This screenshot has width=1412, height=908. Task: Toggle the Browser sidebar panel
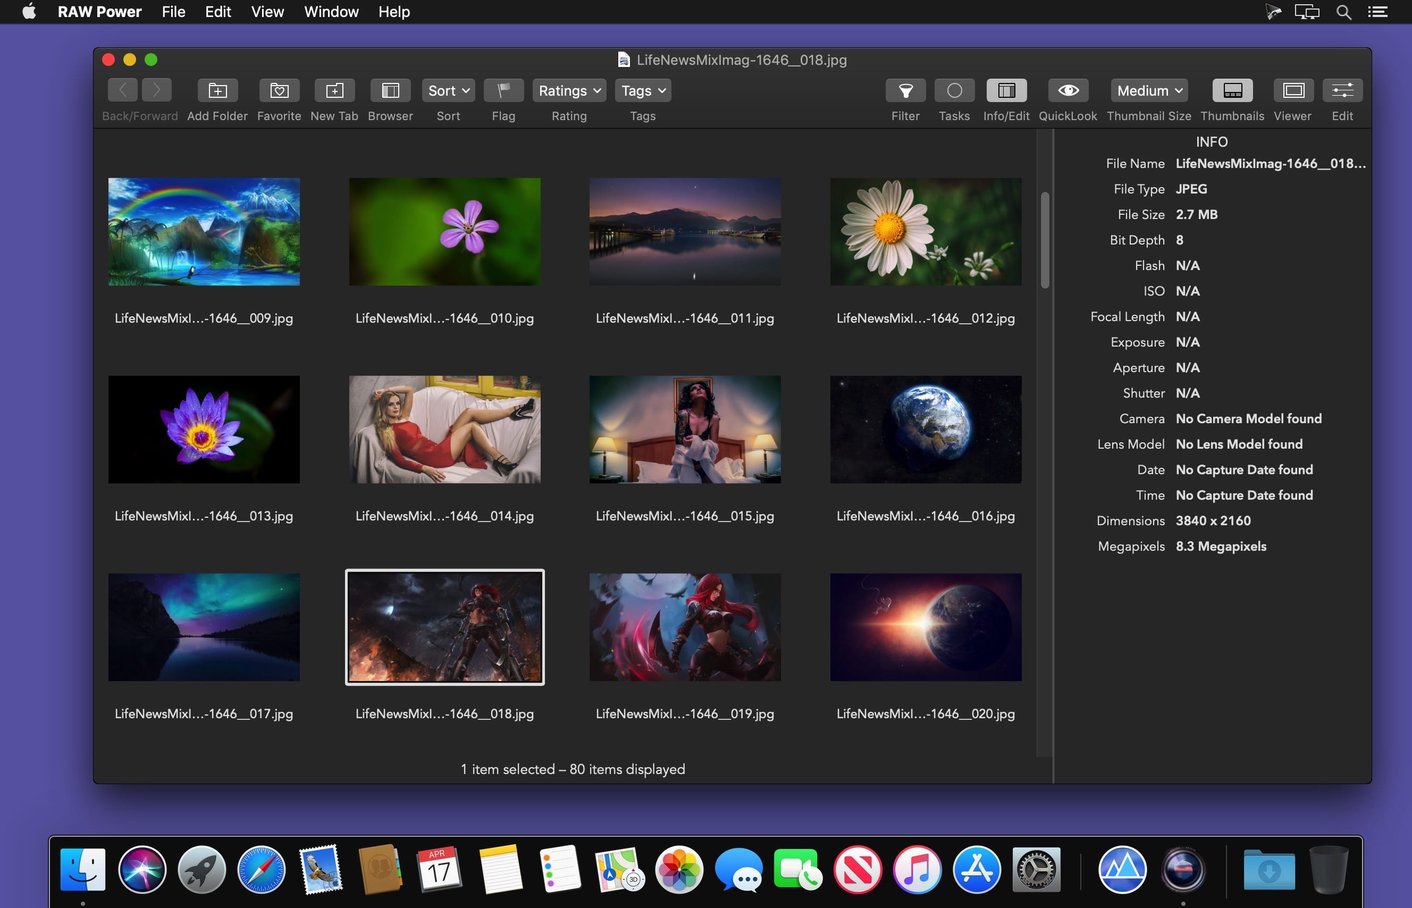pos(390,90)
